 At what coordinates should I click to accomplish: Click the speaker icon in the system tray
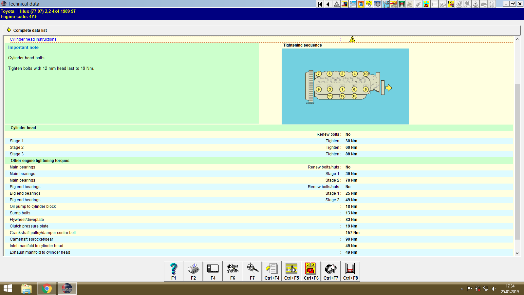pyautogui.click(x=494, y=289)
